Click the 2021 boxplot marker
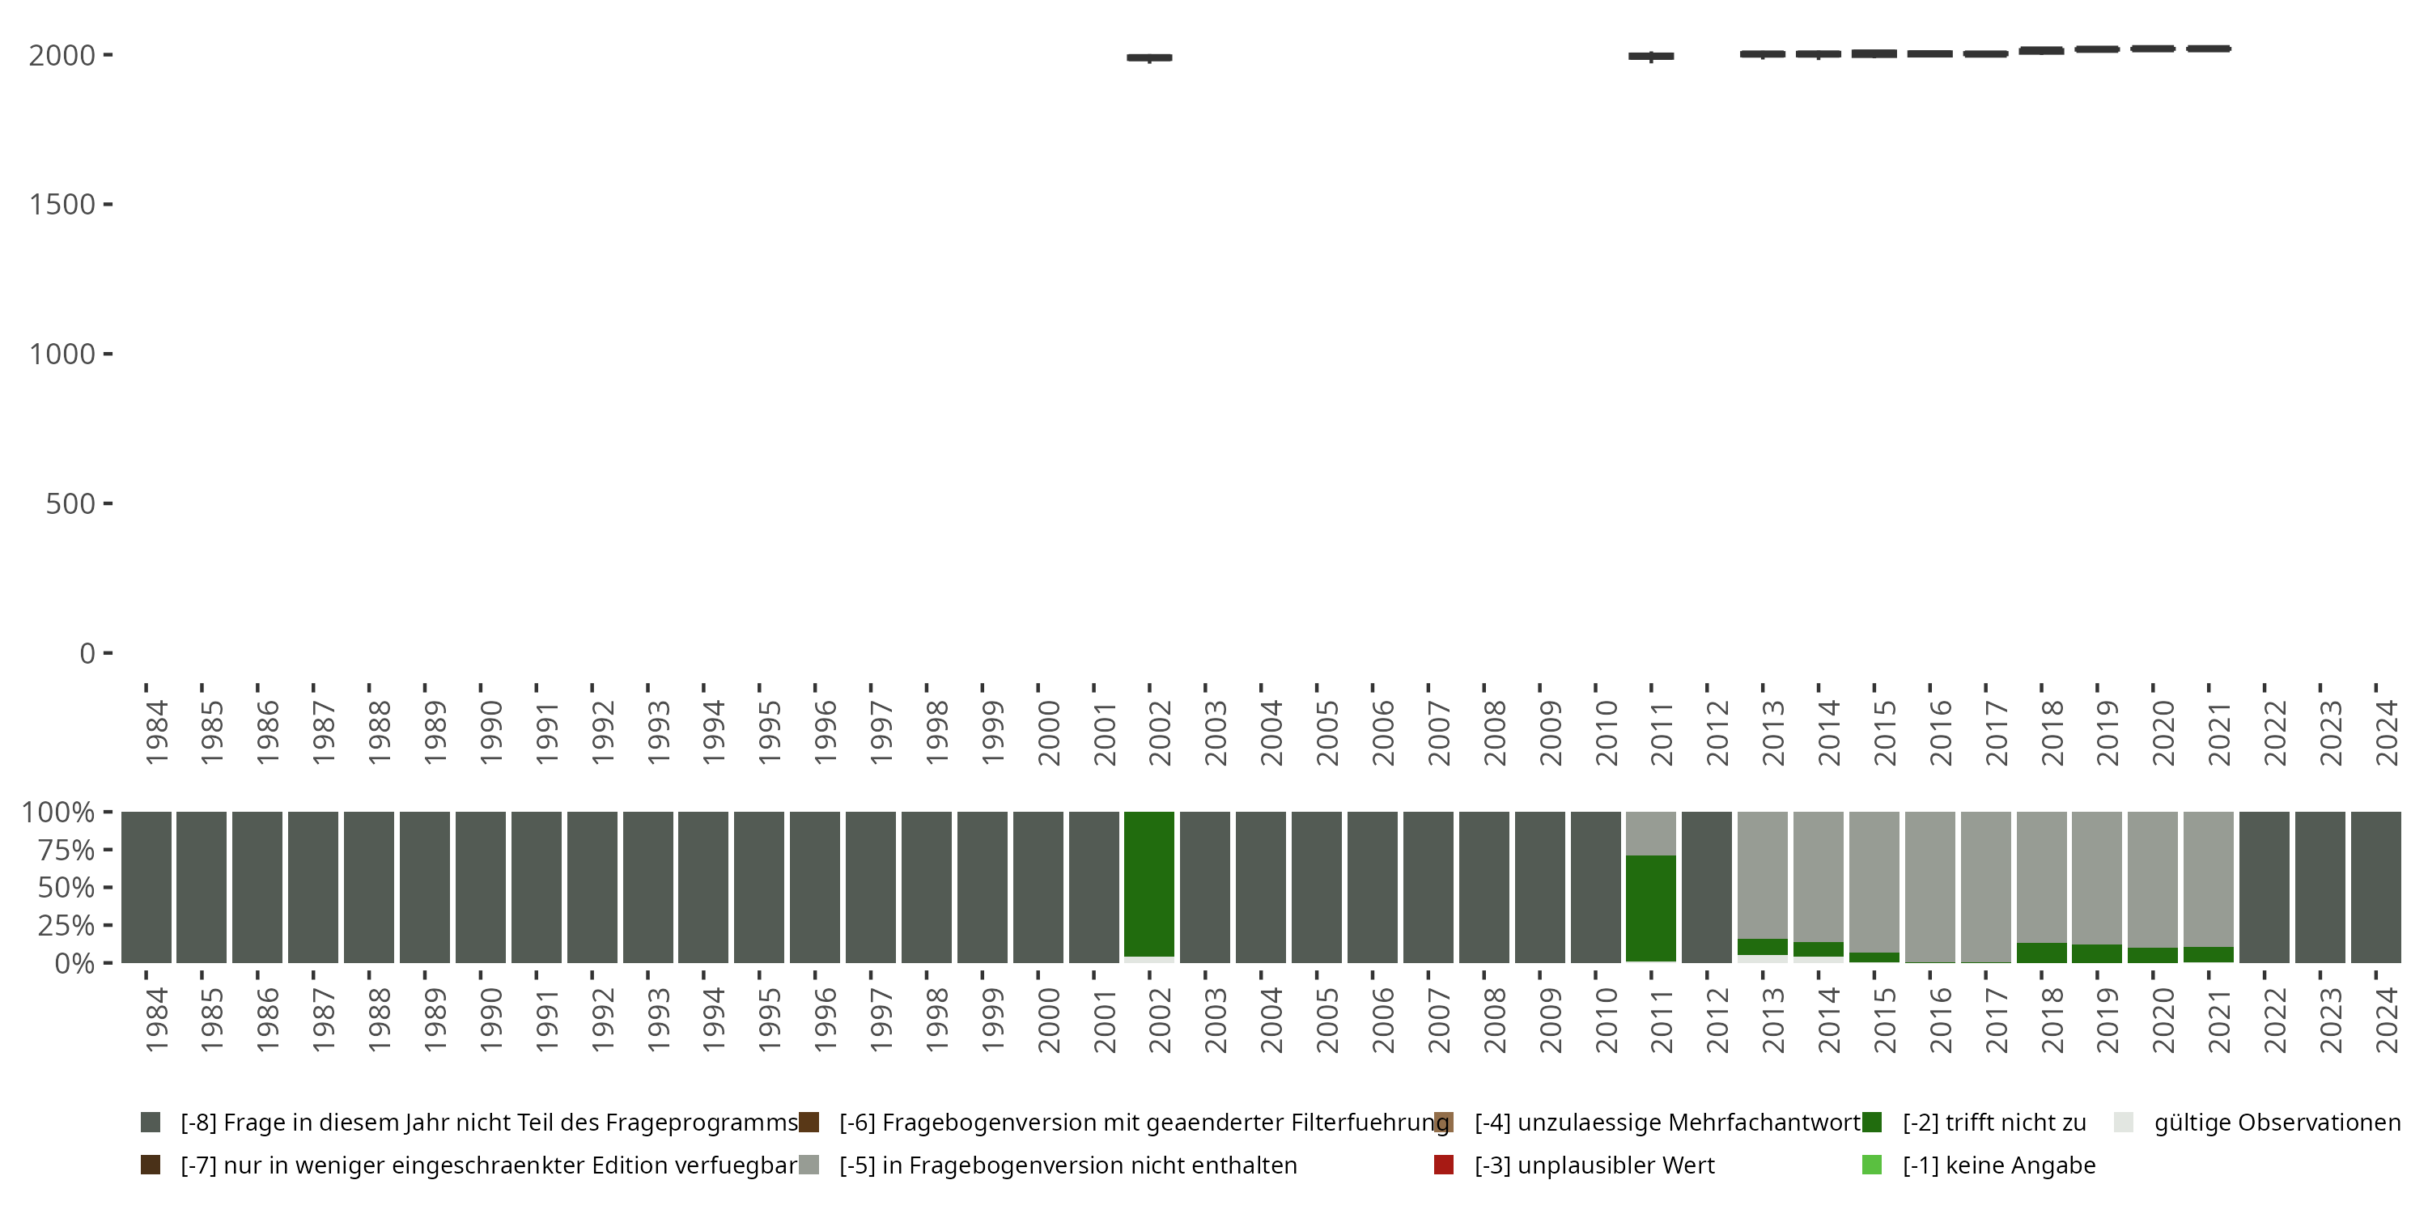Screen dimensions: 2428x1214 2209,48
